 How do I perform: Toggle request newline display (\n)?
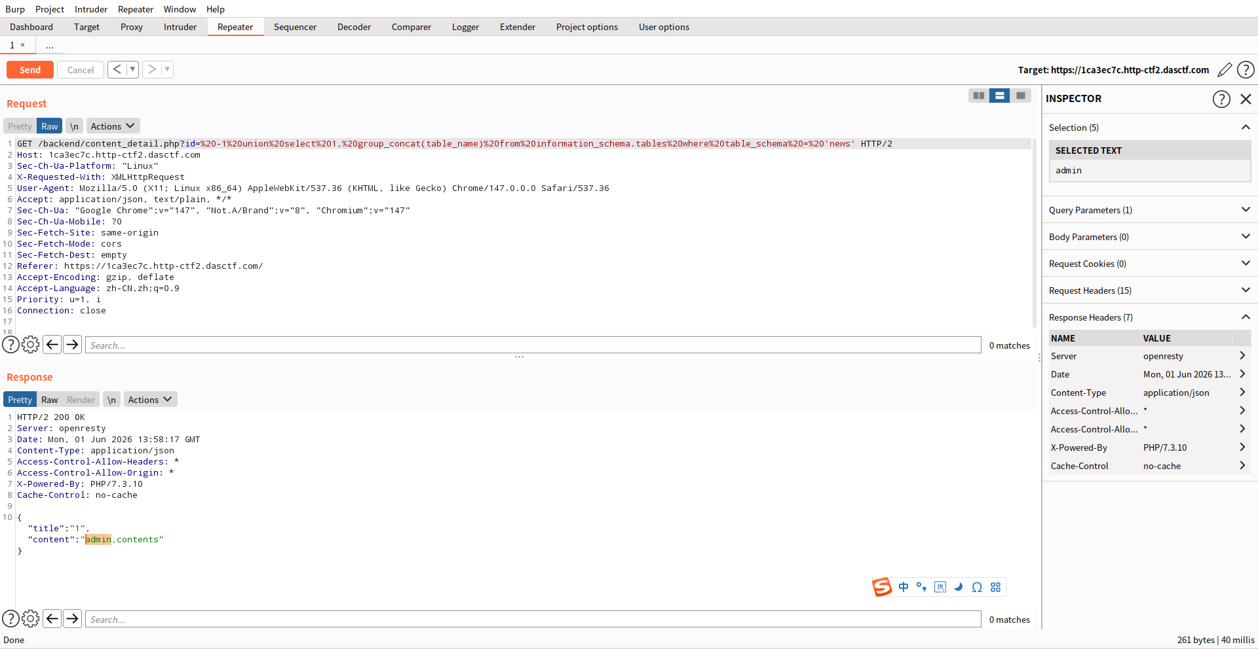point(75,126)
